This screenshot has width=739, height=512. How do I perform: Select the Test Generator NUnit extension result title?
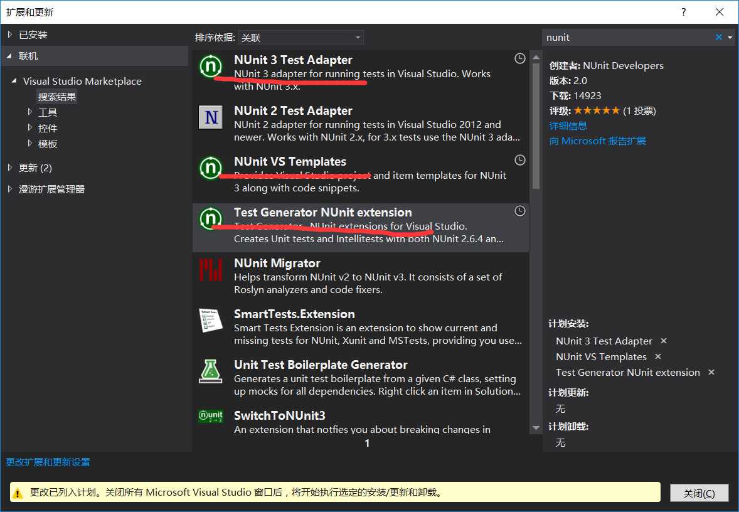(x=323, y=213)
